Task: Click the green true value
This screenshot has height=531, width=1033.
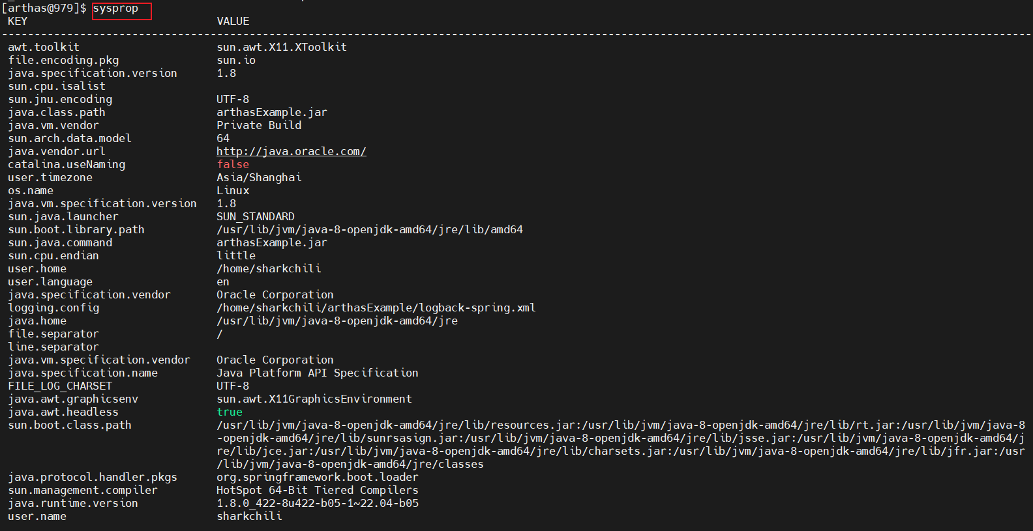Action: point(230,412)
